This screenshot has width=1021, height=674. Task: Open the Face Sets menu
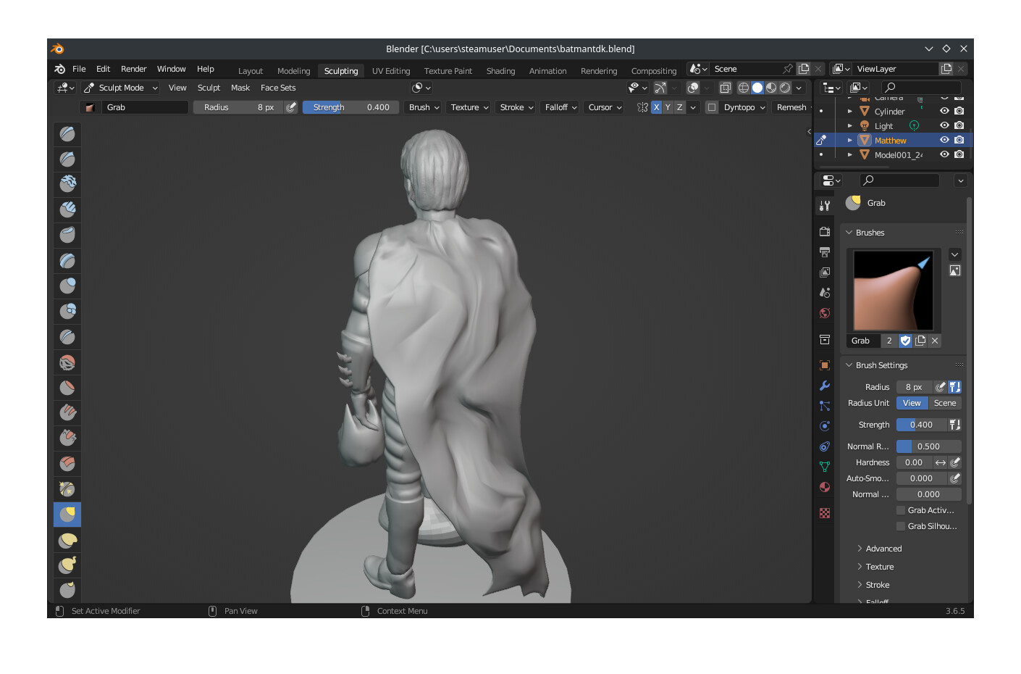coord(278,88)
